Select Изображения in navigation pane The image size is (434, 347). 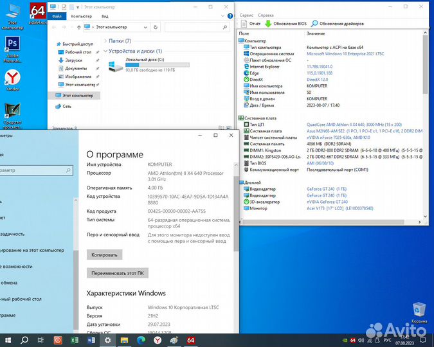pos(75,76)
